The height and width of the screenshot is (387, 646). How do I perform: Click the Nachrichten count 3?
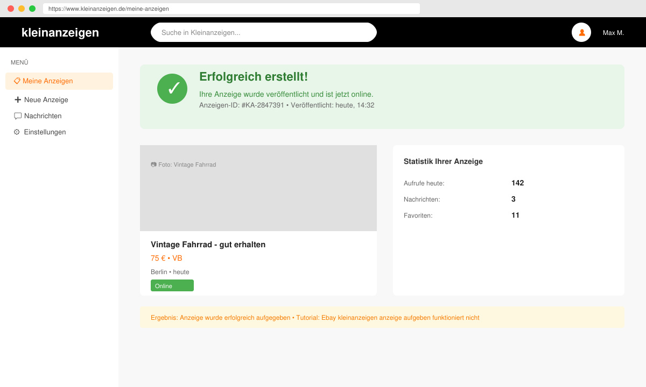click(x=514, y=199)
